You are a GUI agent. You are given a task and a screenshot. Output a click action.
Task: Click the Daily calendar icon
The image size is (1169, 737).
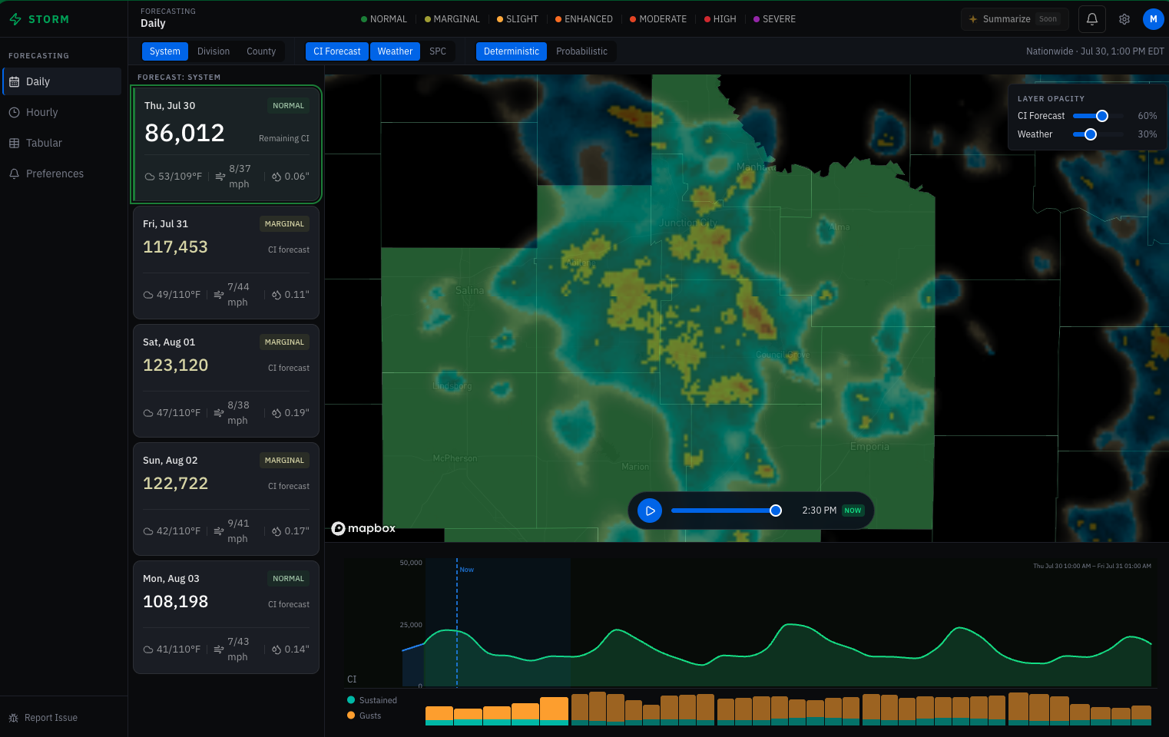[14, 81]
